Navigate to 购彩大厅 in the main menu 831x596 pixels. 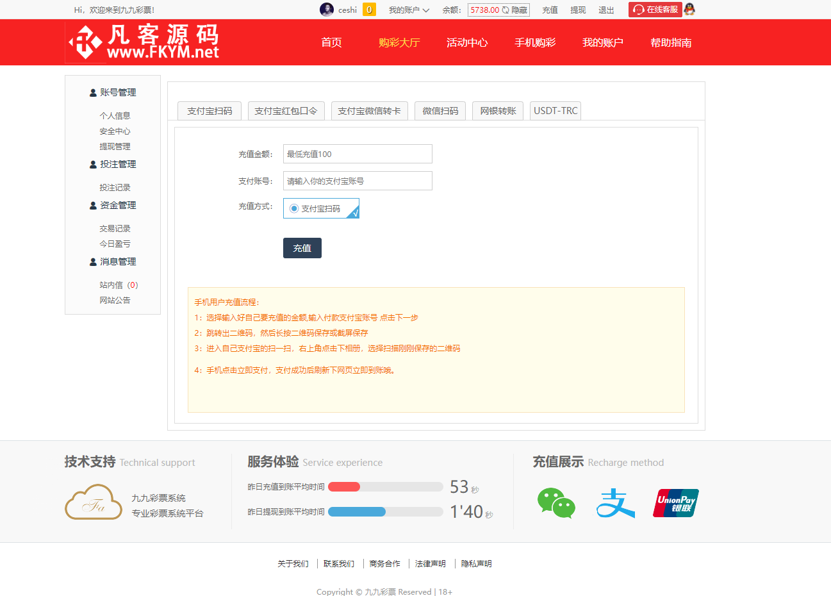point(400,42)
